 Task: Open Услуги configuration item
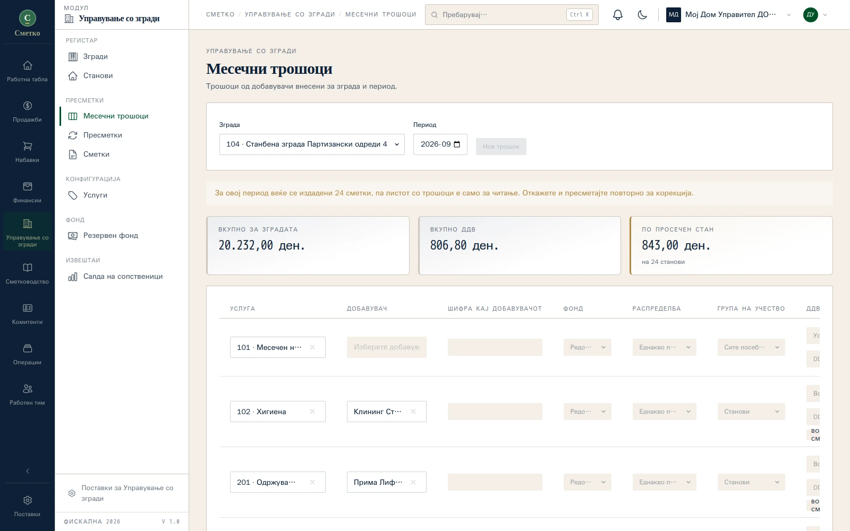click(122, 195)
